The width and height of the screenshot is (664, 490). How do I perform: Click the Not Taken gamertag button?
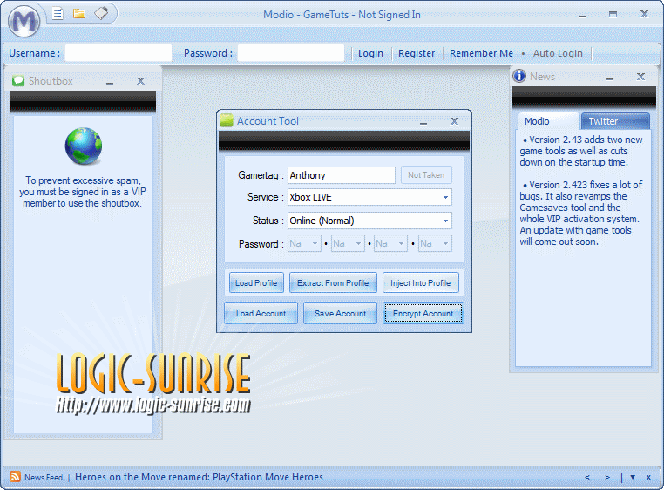[x=426, y=174]
